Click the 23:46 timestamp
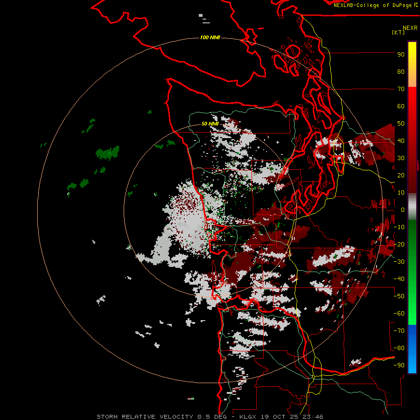This screenshot has height=420, width=420. pyautogui.click(x=312, y=417)
